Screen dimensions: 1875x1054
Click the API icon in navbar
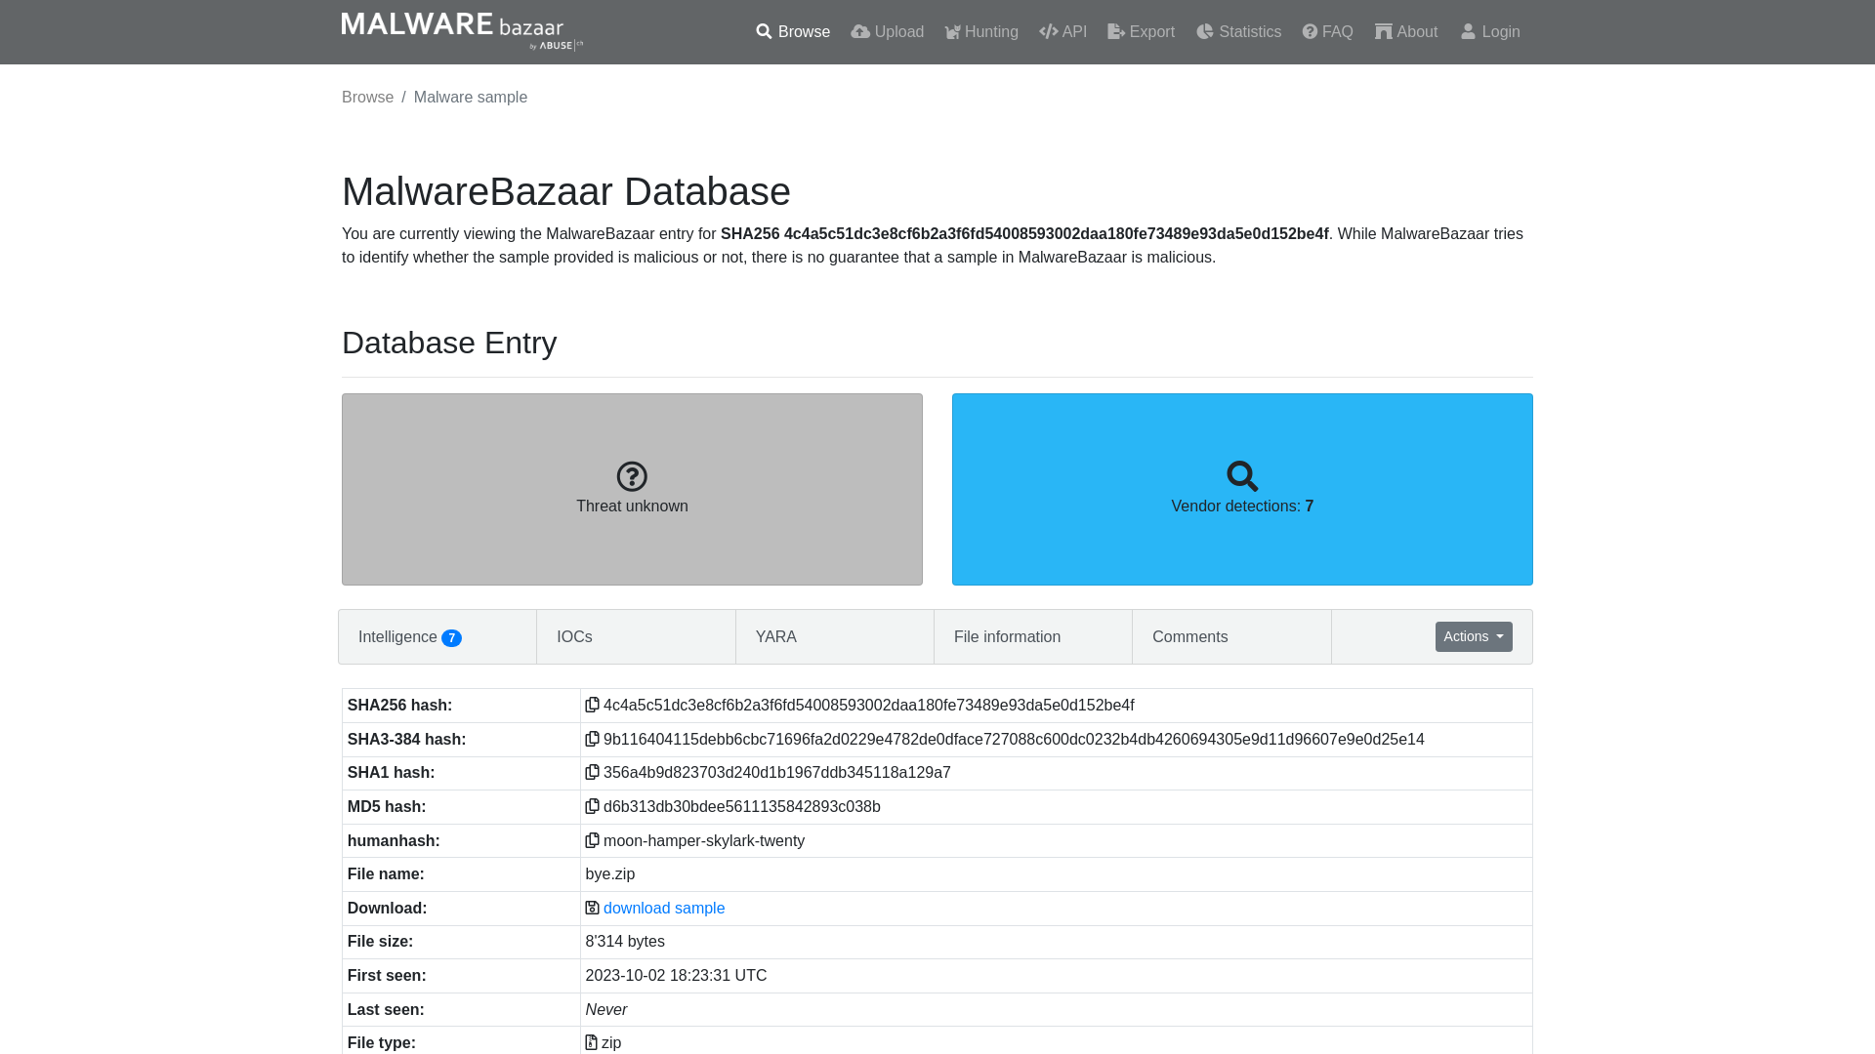coord(1046,31)
